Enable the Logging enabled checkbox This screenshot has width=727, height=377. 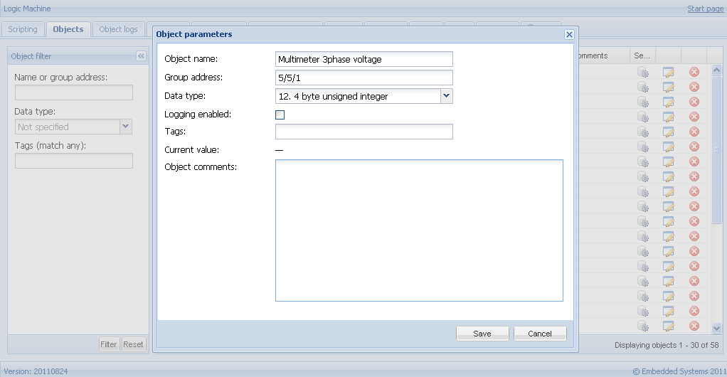tap(280, 115)
